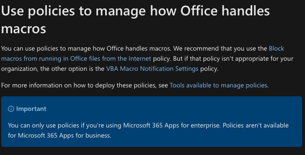Click the Important info circle icon
Viewport: 305px width, 155px height.
11,109
